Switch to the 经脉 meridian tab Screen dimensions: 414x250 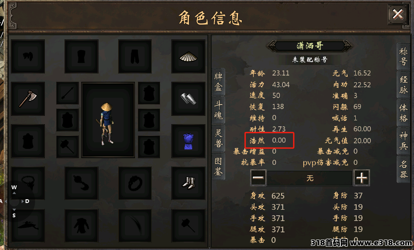(403, 85)
